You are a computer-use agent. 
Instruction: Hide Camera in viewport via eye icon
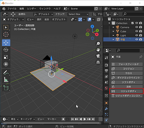[x=136, y=27]
